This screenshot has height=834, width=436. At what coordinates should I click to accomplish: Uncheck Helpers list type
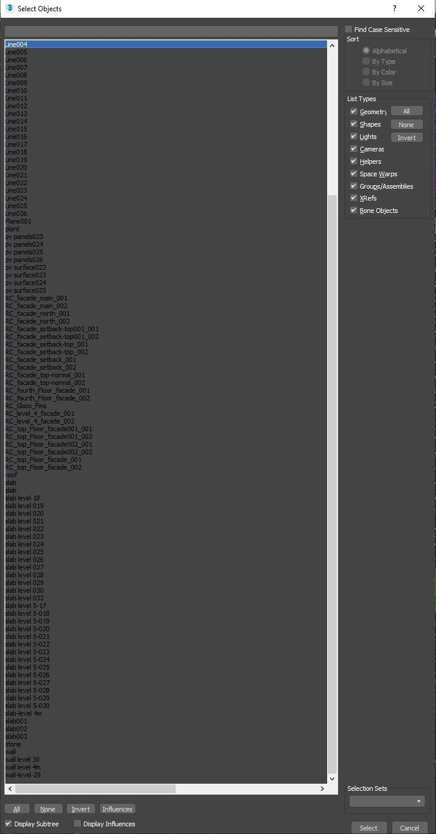[354, 161]
